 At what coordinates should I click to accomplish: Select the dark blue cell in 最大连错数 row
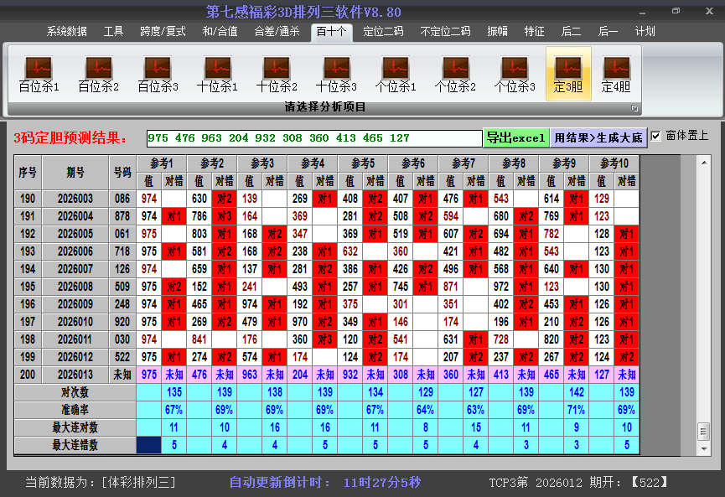tap(149, 445)
